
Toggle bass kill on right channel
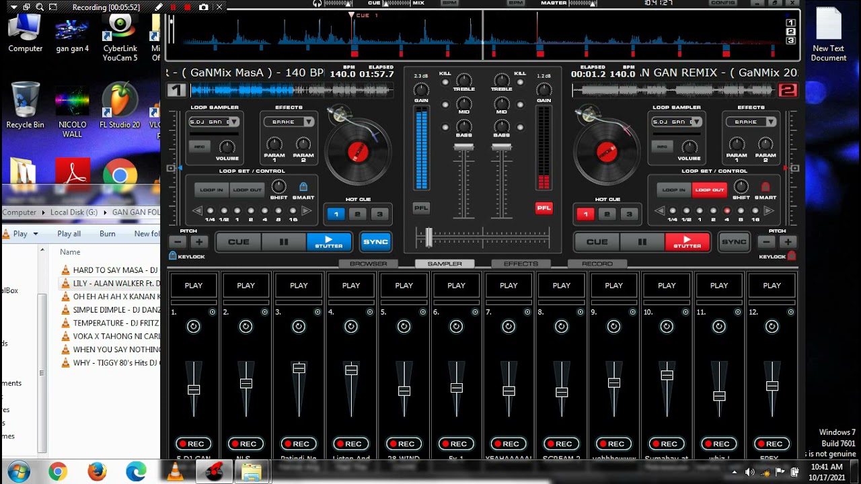click(520, 127)
